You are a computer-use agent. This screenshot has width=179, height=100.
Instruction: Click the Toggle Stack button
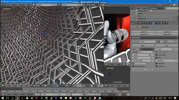pos(166,34)
